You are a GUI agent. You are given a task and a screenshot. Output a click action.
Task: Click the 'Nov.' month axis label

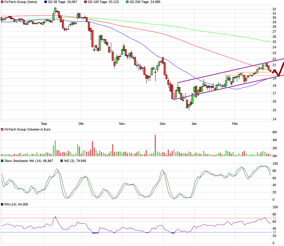point(122,124)
